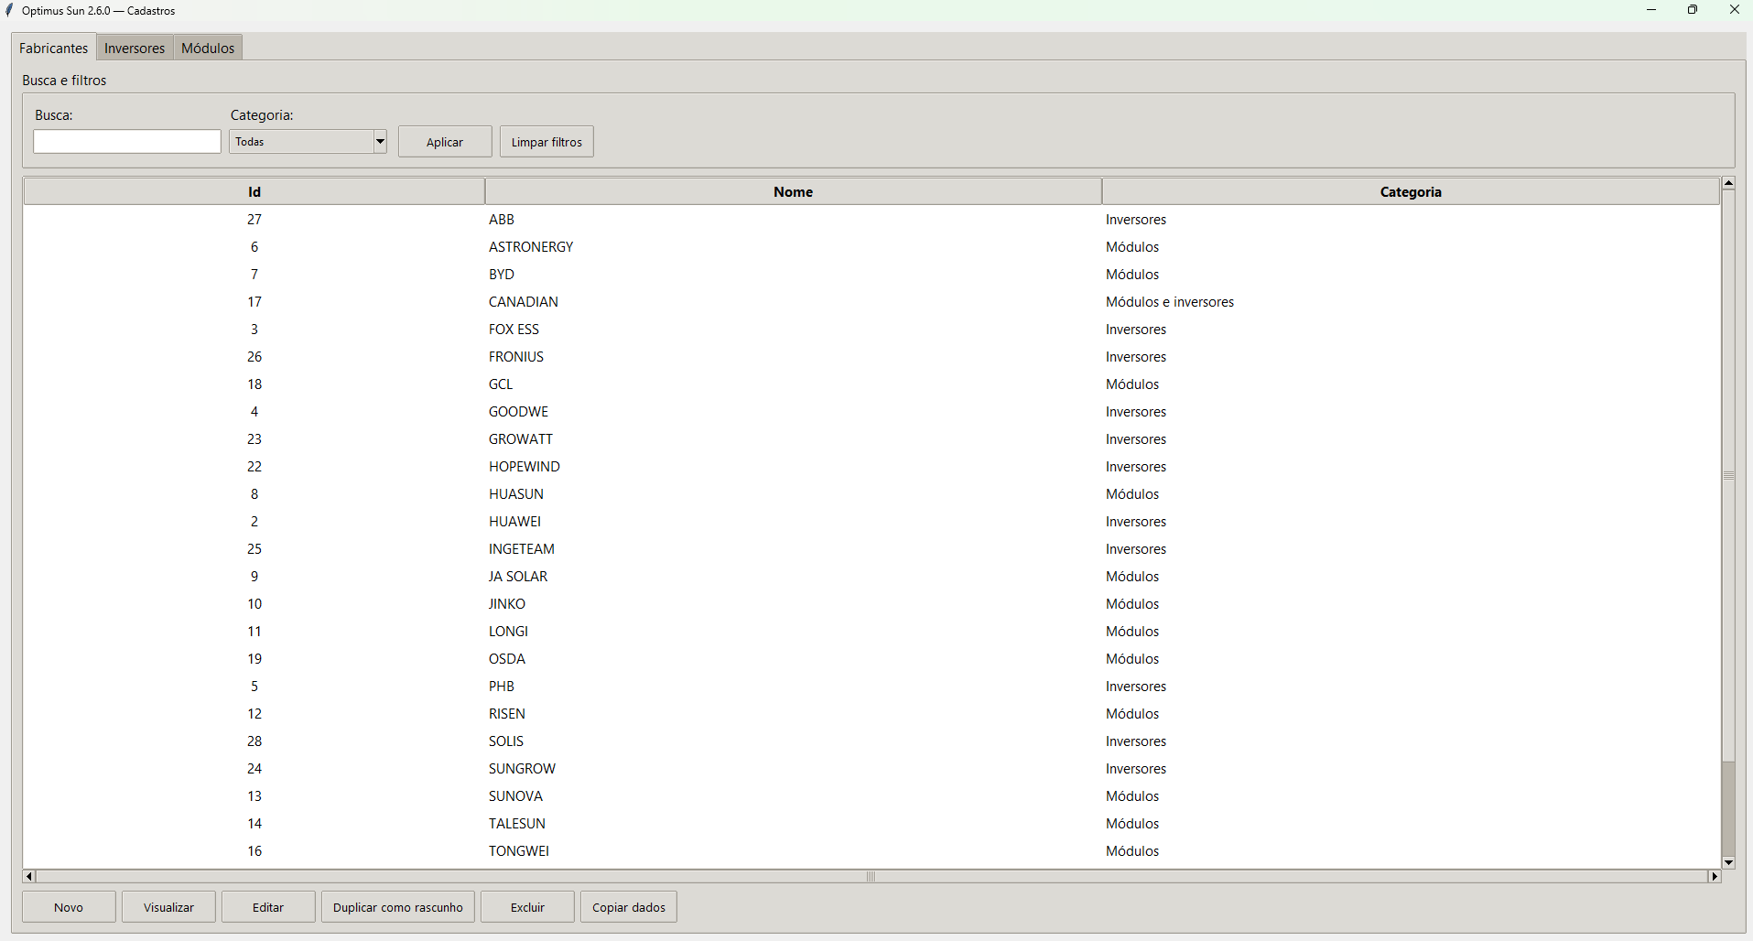The image size is (1753, 941).
Task: Apply the filters with Aplicar
Action: tap(445, 142)
